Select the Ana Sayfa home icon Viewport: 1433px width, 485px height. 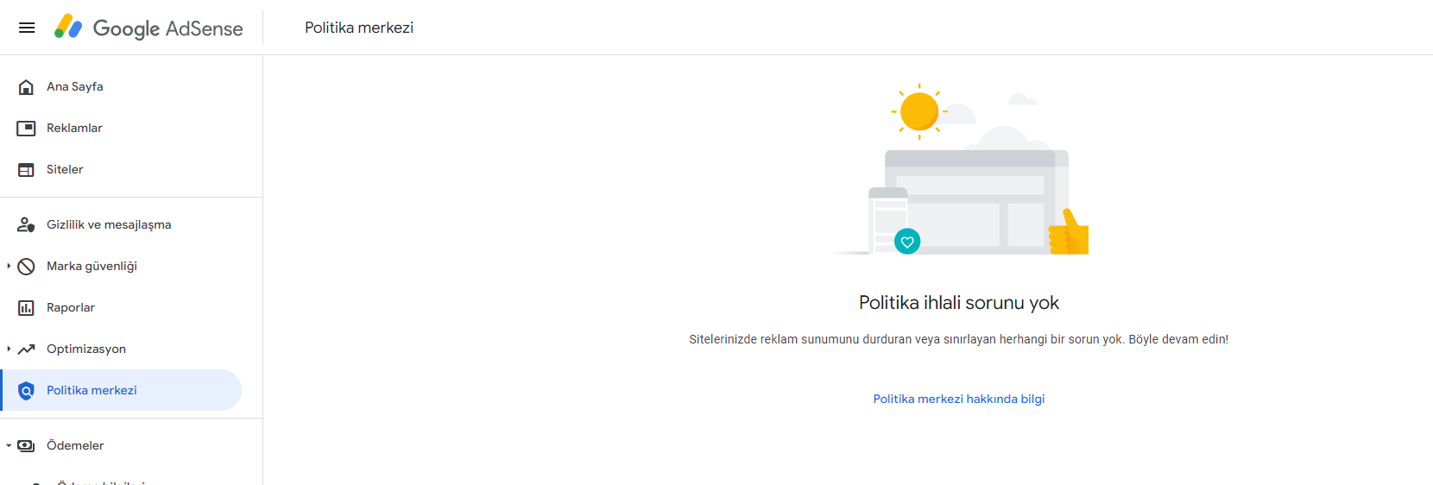pyautogui.click(x=26, y=86)
